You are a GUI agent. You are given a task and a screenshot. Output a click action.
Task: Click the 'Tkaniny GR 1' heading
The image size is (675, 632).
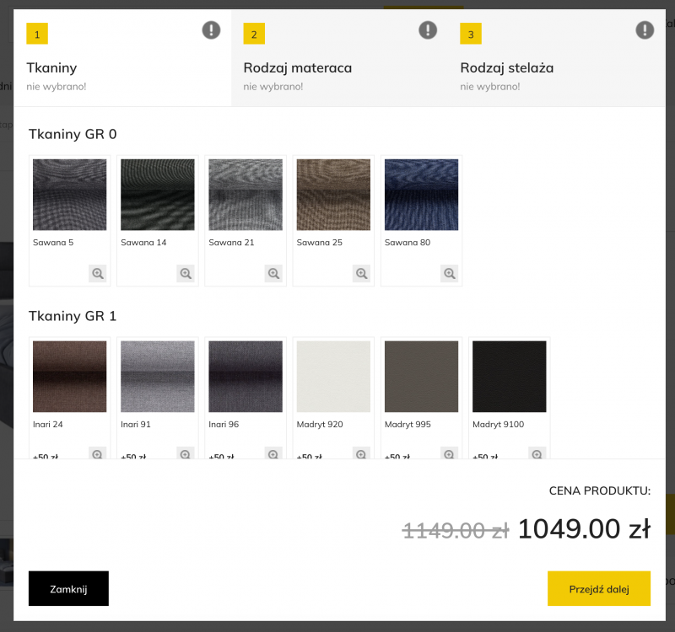coord(73,316)
